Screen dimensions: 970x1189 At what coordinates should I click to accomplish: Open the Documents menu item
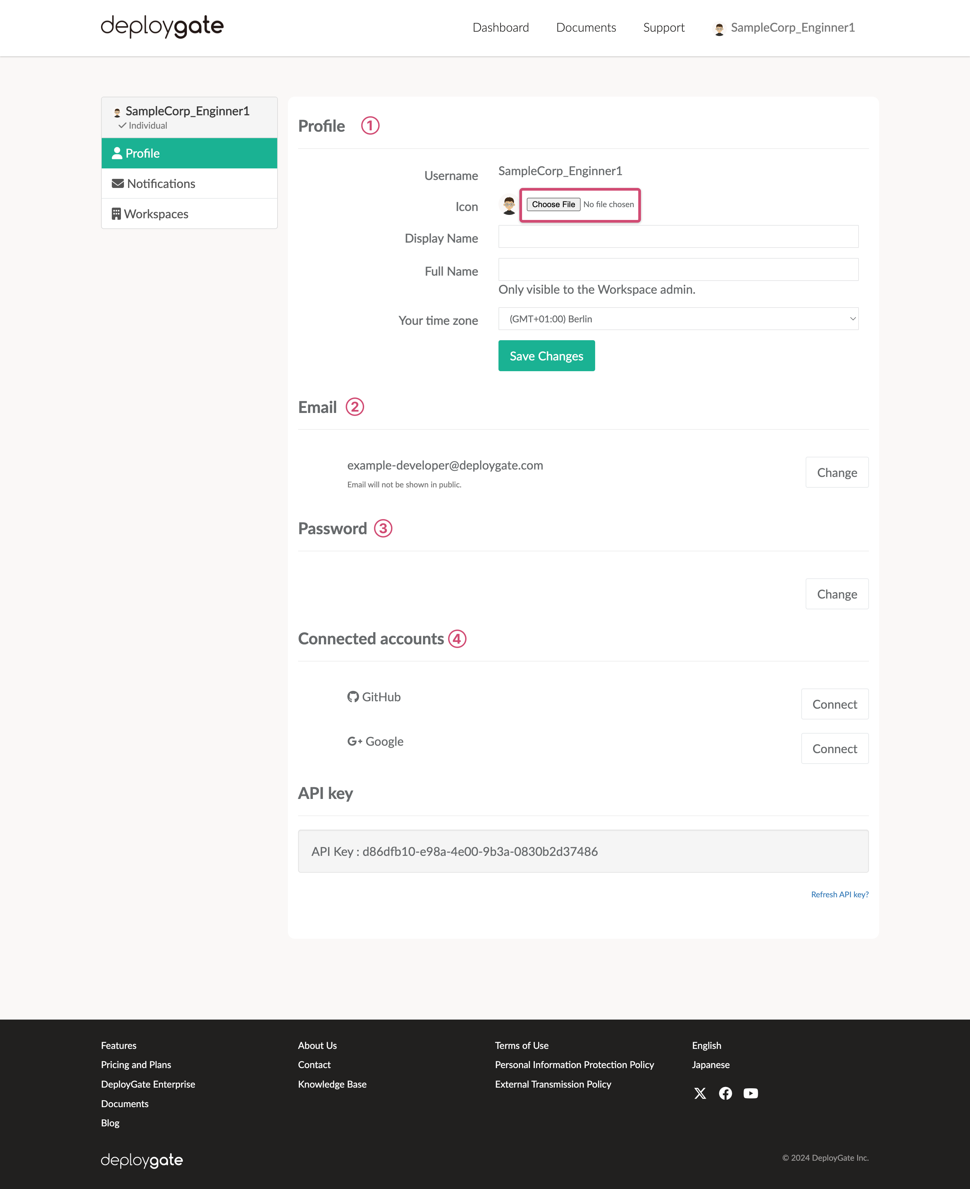(x=586, y=27)
